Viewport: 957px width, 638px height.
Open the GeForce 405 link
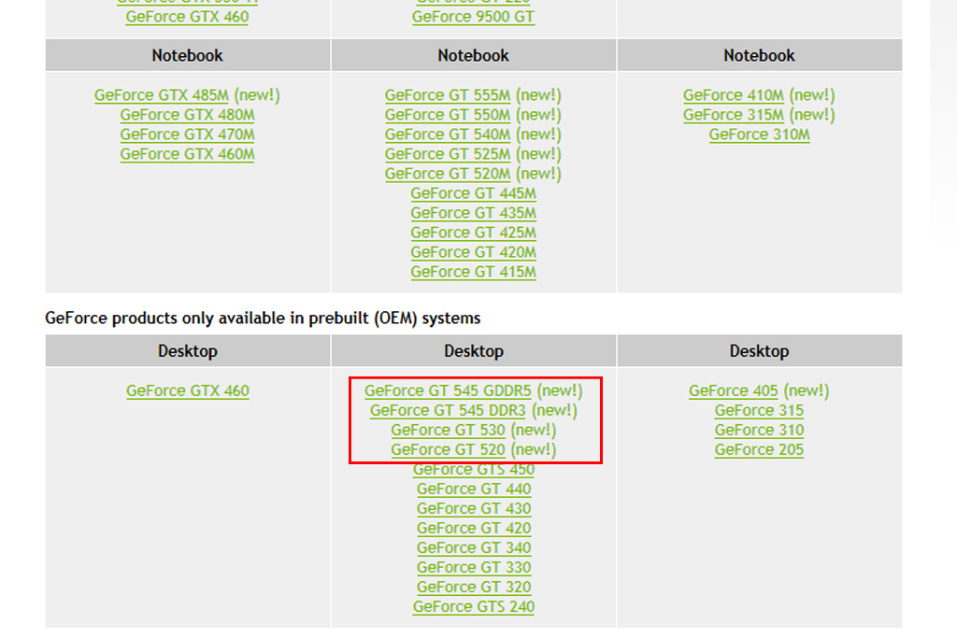pyautogui.click(x=733, y=391)
